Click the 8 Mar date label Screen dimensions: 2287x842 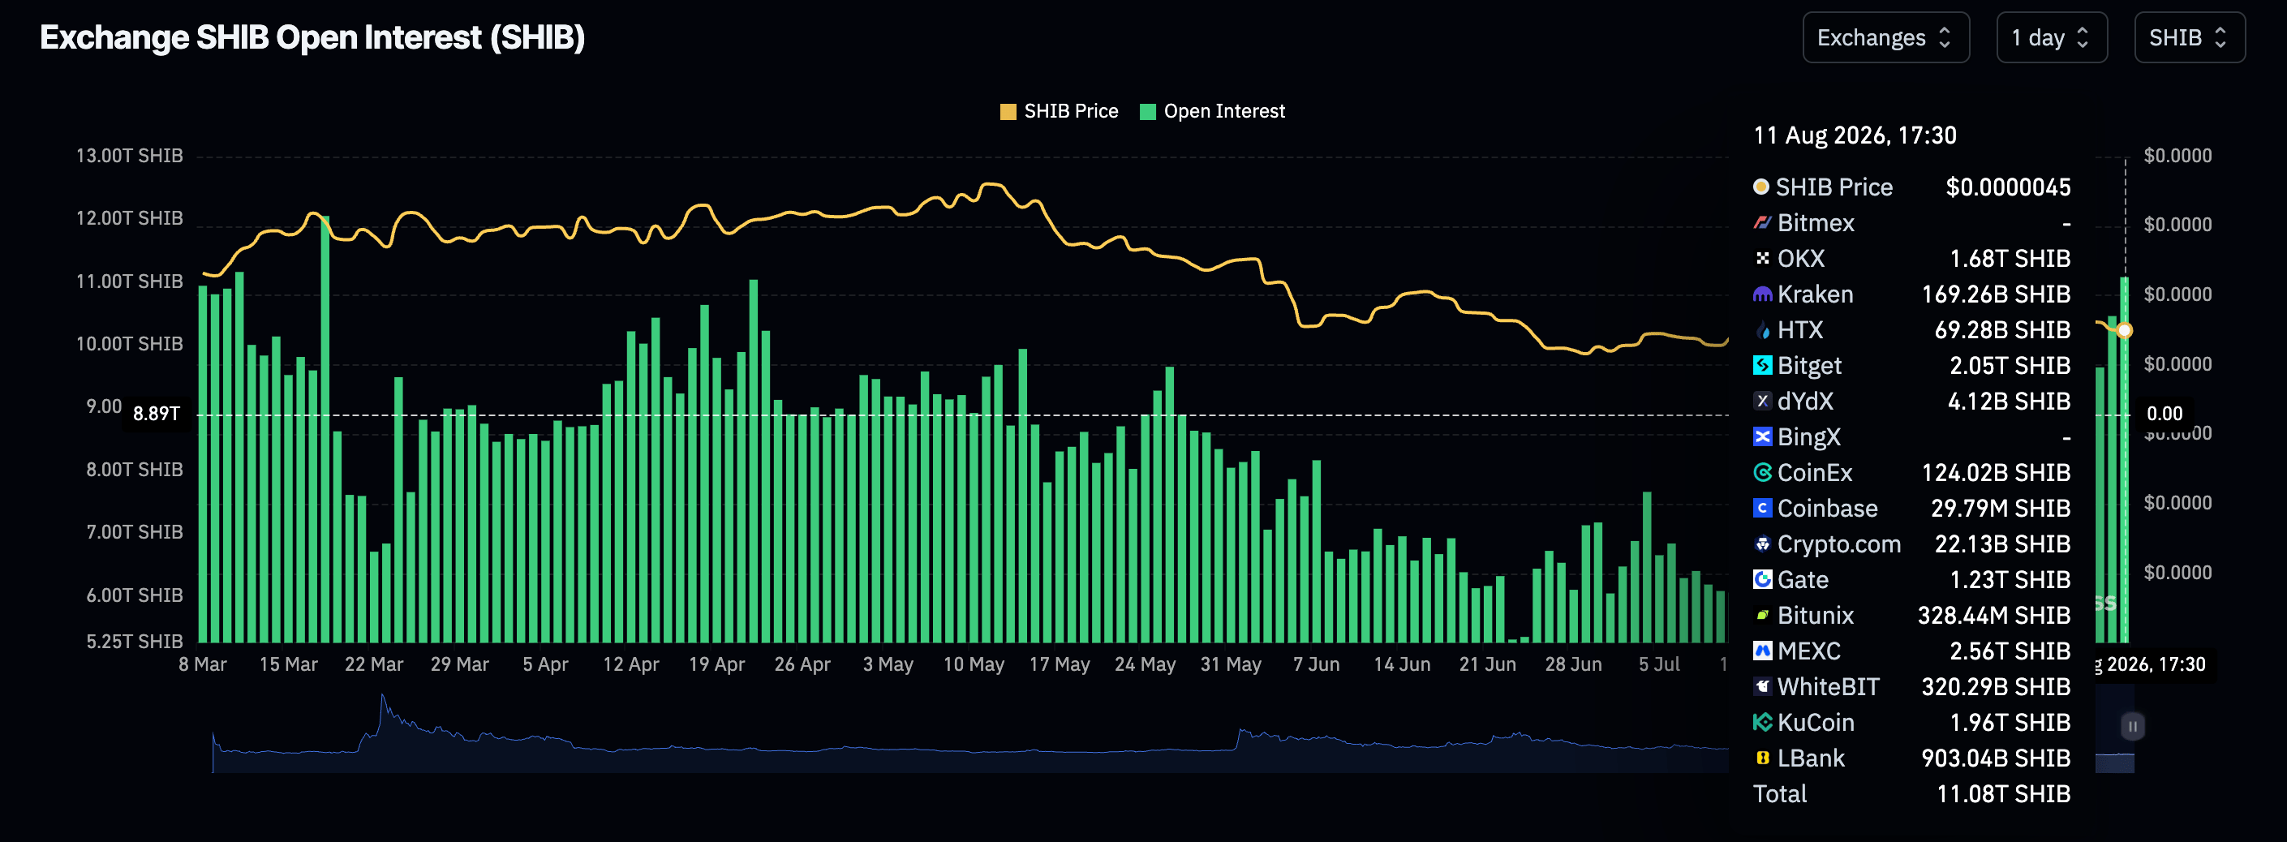click(x=203, y=664)
